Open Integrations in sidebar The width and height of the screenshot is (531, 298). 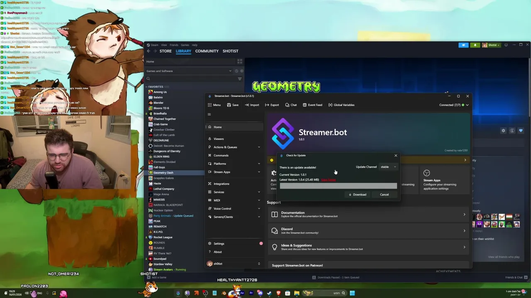pyautogui.click(x=234, y=183)
